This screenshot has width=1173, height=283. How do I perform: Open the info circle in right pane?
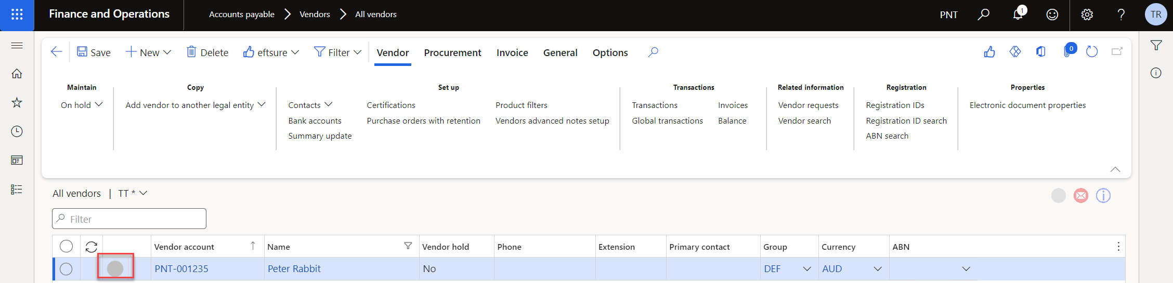(x=1156, y=73)
